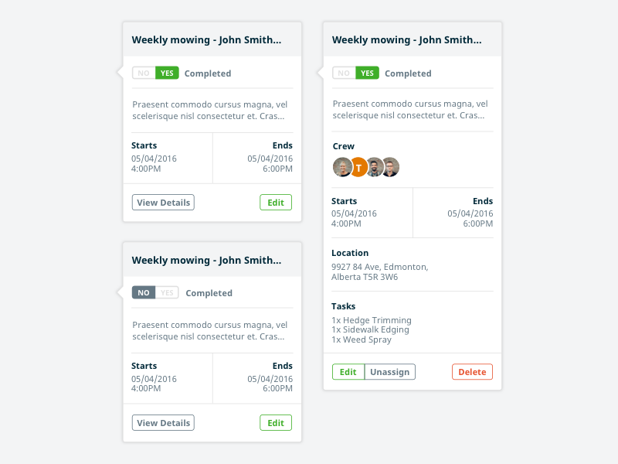Toggle Completed switch on the crew card

355,73
